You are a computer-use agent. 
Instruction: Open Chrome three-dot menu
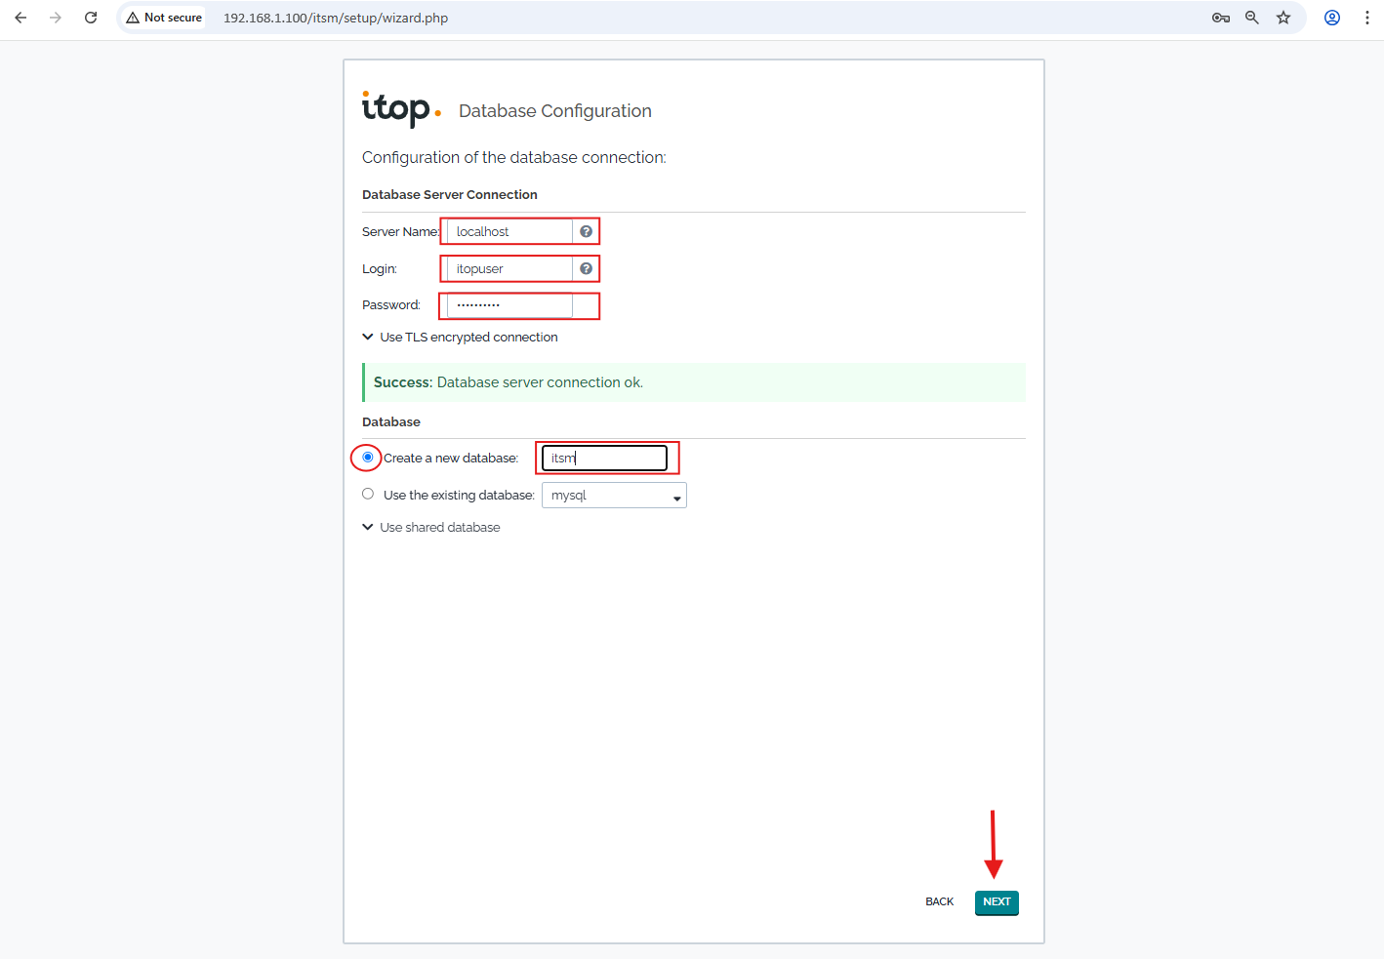pyautogui.click(x=1367, y=18)
